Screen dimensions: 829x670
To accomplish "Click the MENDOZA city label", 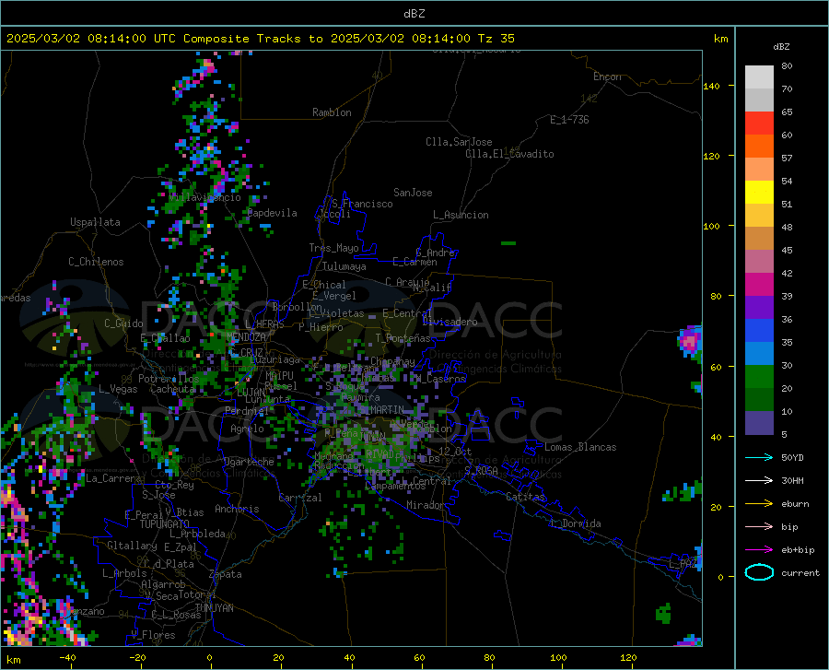I will click(x=246, y=337).
